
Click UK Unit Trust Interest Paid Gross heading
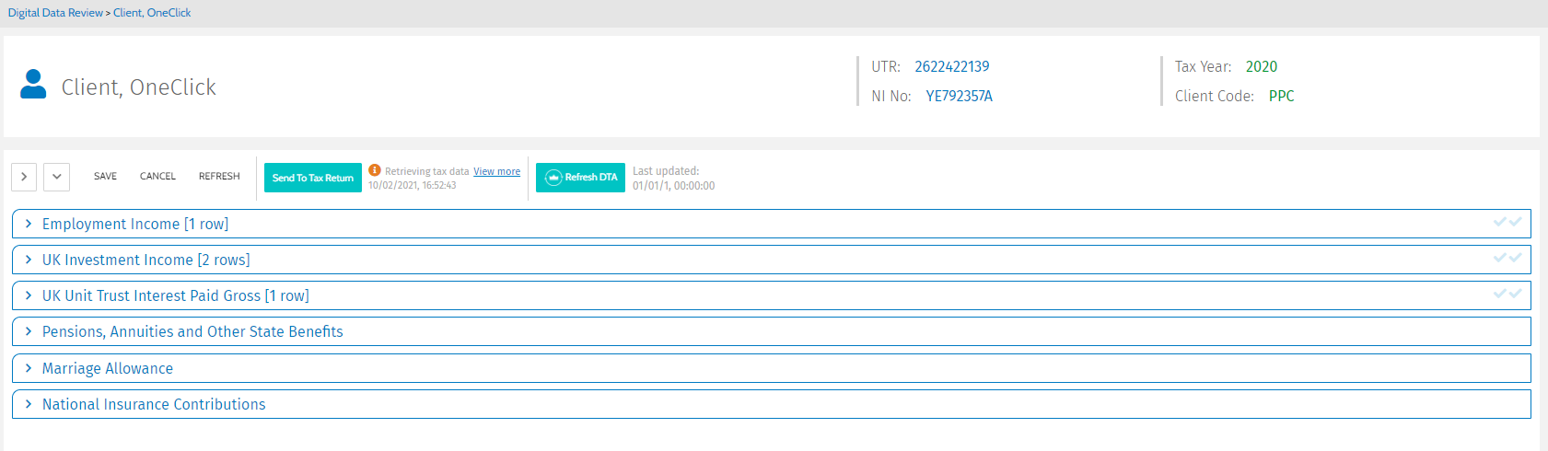click(x=176, y=295)
